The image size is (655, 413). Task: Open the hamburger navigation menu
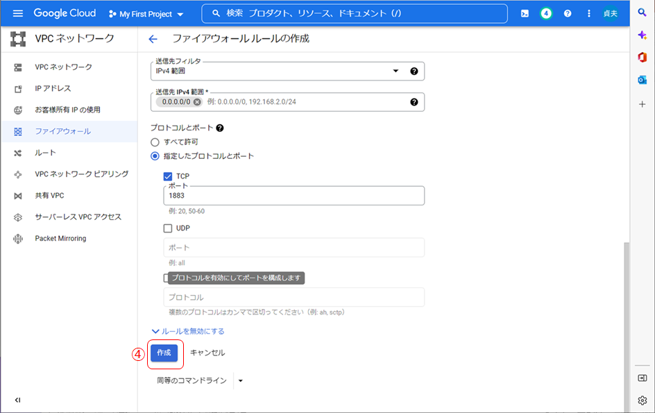pos(18,14)
